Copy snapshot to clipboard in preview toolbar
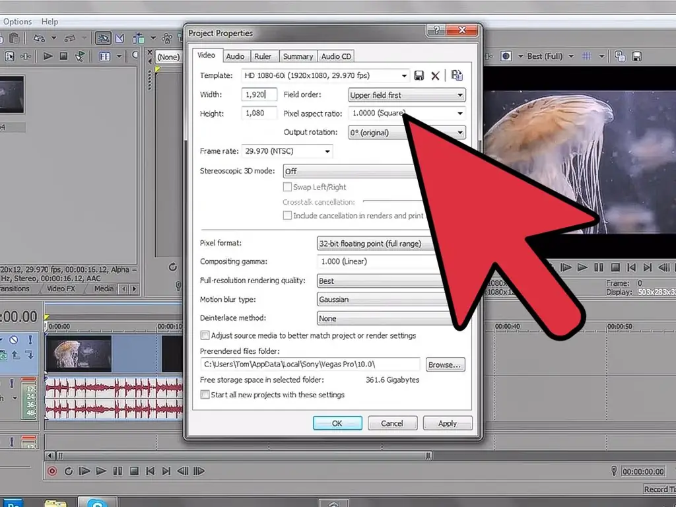The height and width of the screenshot is (507, 676). pos(620,56)
